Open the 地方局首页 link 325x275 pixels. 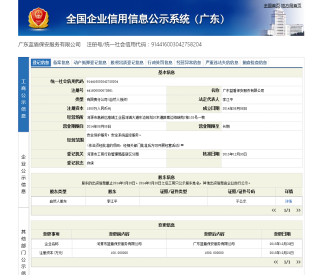pyautogui.click(x=291, y=5)
